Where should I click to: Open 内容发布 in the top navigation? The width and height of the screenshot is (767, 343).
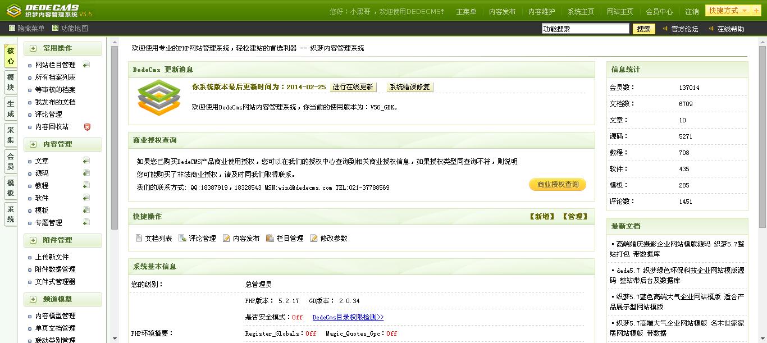click(x=502, y=11)
